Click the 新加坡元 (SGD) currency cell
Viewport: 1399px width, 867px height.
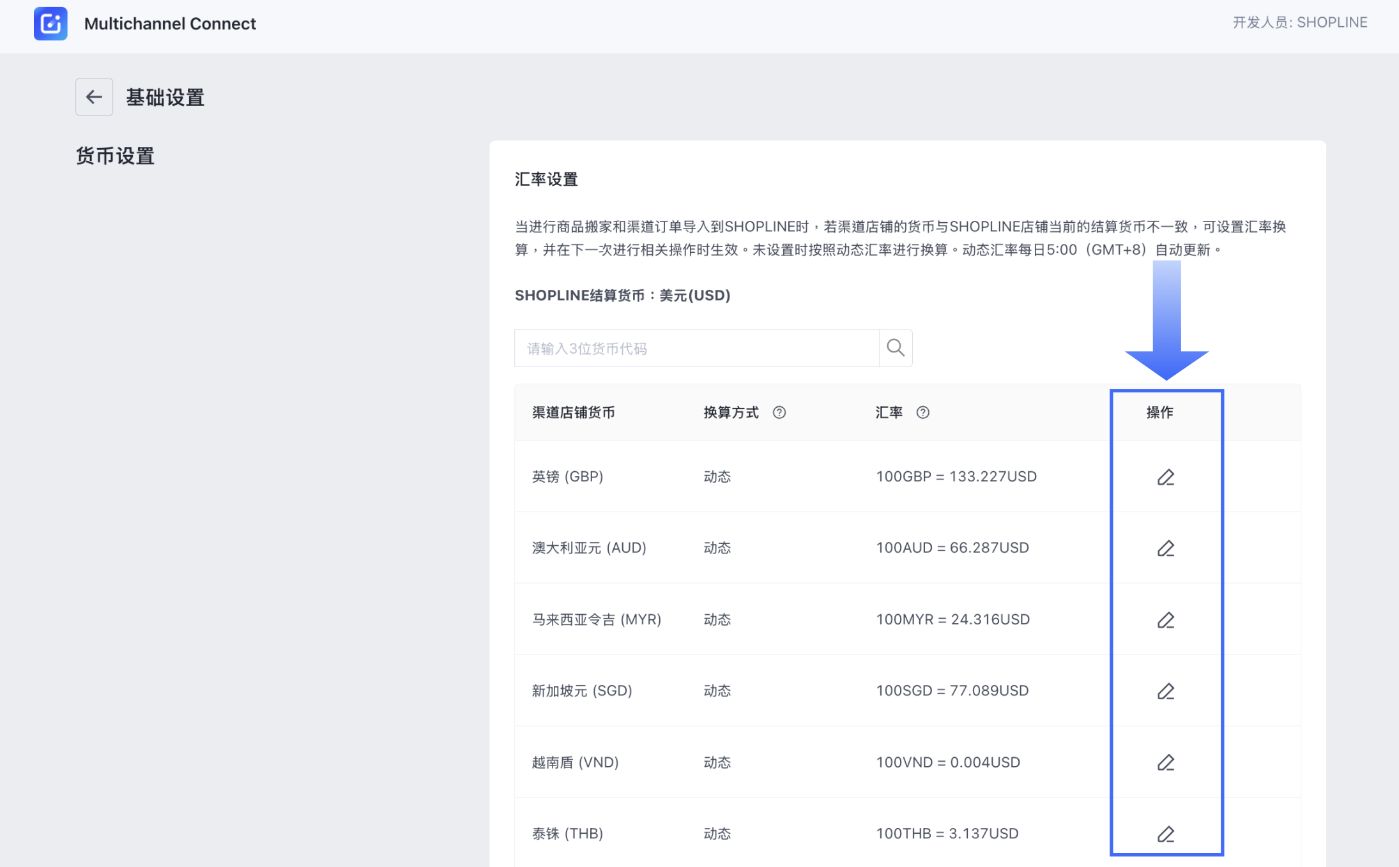click(581, 691)
